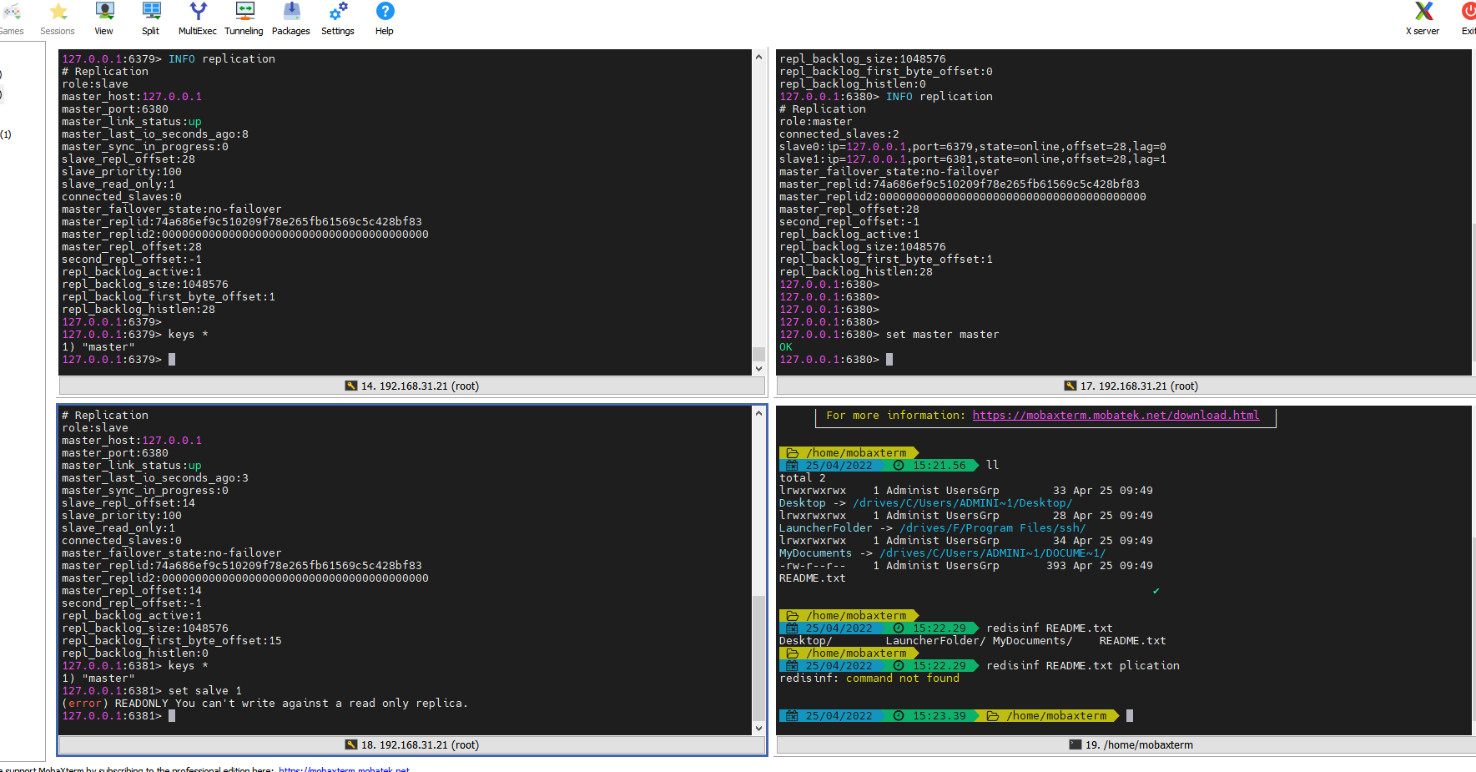Click the scroll-up arrow in terminal 18

click(758, 413)
